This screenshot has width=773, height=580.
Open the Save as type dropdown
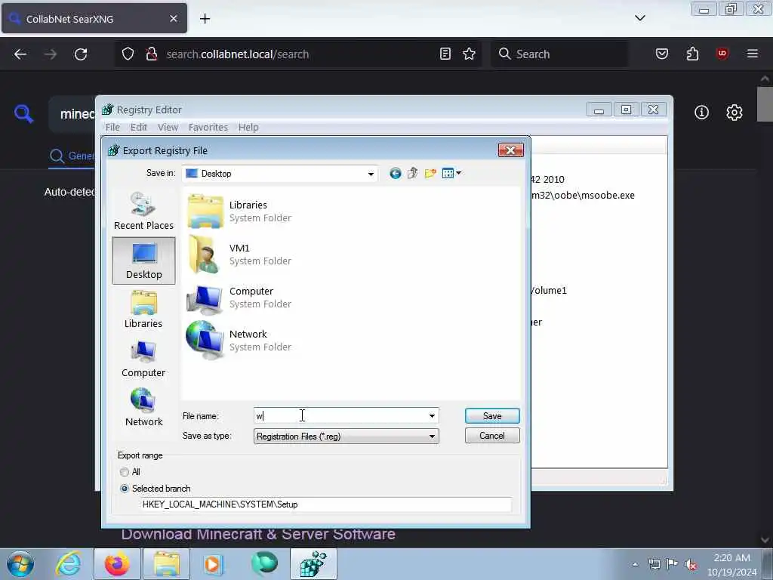coord(346,436)
